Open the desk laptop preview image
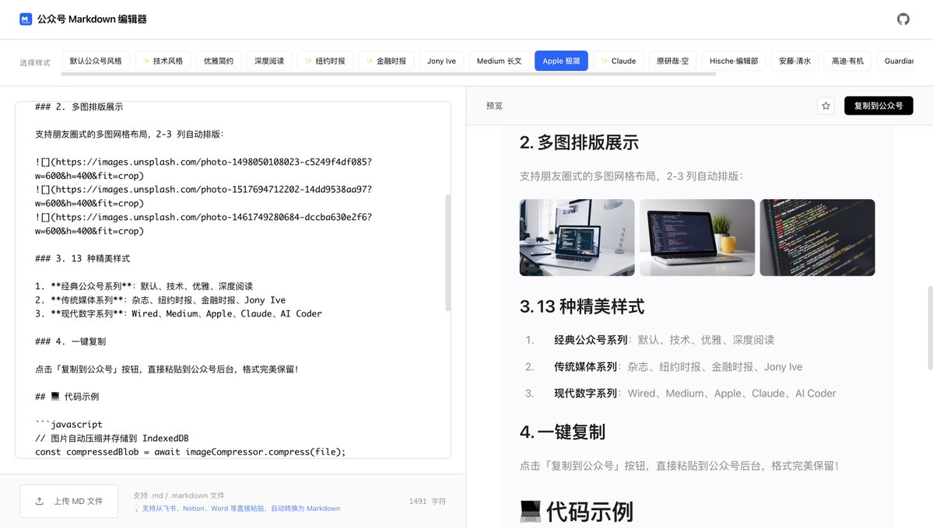The width and height of the screenshot is (933, 528). [x=577, y=237]
